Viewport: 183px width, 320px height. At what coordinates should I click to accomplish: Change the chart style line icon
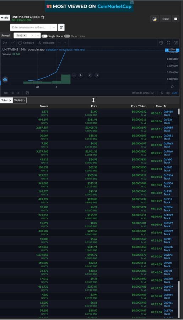13,43
